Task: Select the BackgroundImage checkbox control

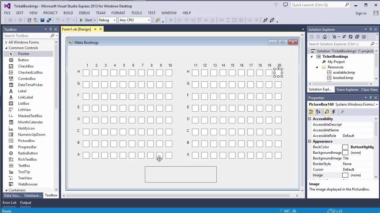Action: [x=346, y=152]
